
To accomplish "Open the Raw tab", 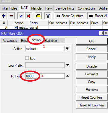I will [x=49, y=8].
